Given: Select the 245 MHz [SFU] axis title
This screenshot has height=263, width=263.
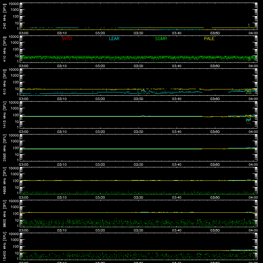Looking at the screenshot, I should (x=4, y=16).
